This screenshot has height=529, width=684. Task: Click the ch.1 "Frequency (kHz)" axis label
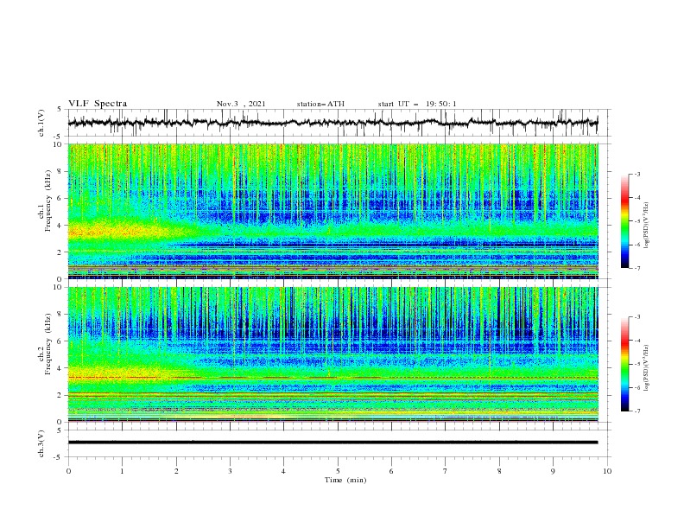click(x=47, y=201)
